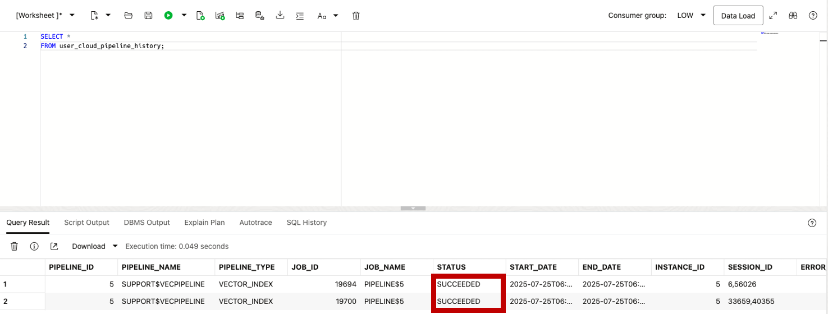Clear the query result output

(15, 246)
